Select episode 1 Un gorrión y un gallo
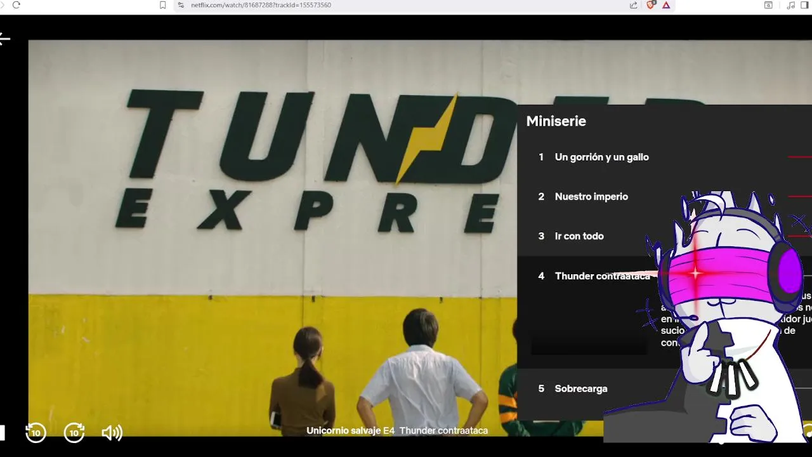Image resolution: width=812 pixels, height=457 pixels. point(664,157)
